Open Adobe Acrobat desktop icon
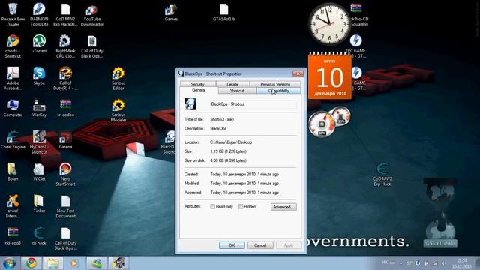Image resolution: width=480 pixels, height=270 pixels. 13,78
